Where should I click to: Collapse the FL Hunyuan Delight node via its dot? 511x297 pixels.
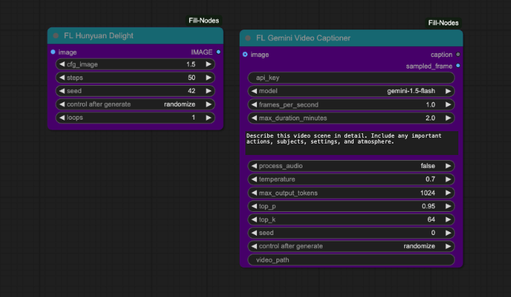(56, 36)
